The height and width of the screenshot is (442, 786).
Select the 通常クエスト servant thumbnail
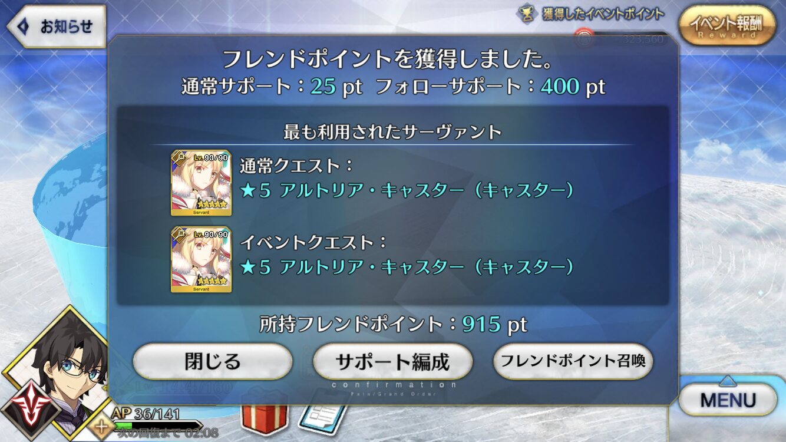click(x=201, y=183)
